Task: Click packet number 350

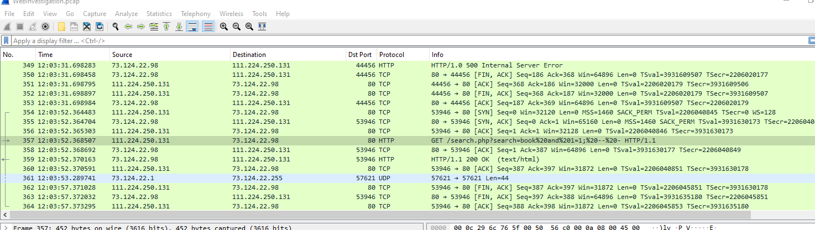Action: [x=28, y=75]
